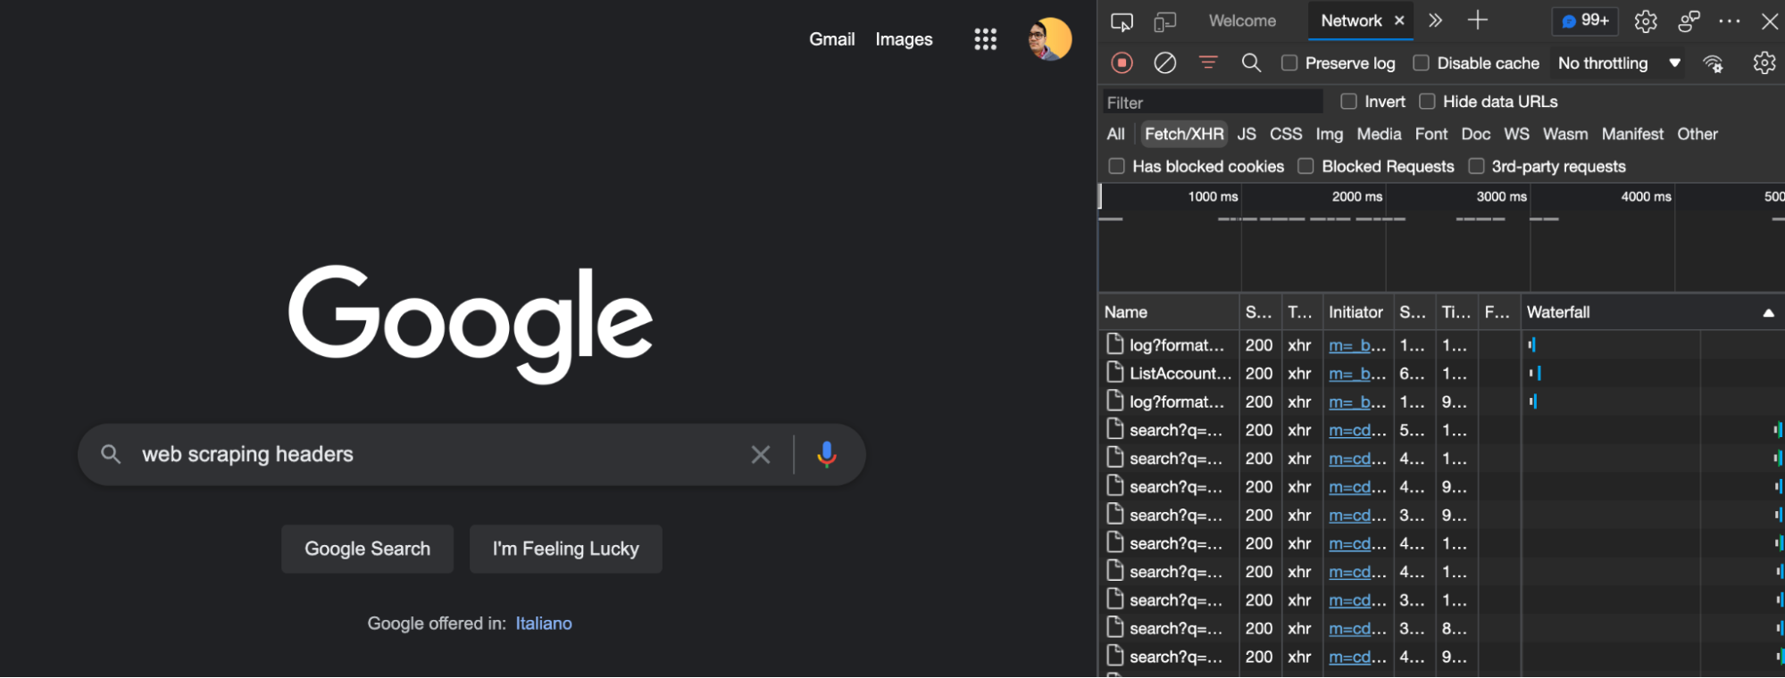
Task: Filter requests by Doc type
Action: (x=1476, y=135)
